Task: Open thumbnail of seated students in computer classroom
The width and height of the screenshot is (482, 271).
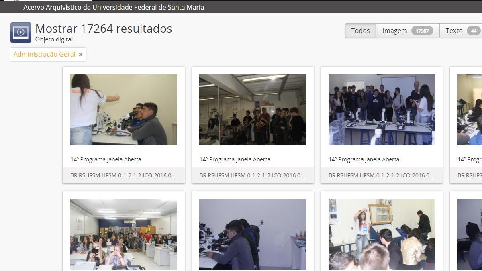Action: tap(124, 234)
